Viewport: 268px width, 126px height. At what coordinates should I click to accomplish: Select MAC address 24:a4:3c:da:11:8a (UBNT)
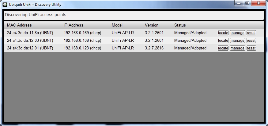(x=30, y=33)
